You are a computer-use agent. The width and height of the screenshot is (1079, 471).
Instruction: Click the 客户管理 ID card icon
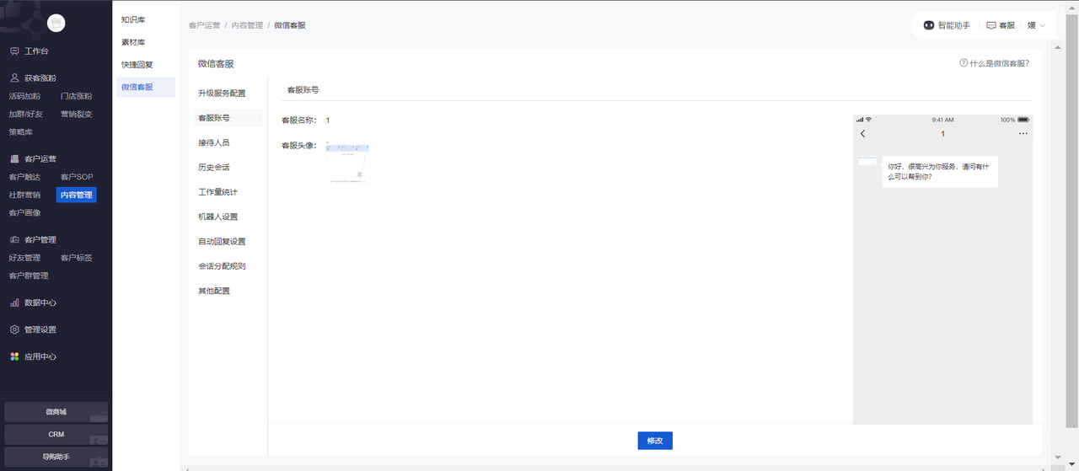coord(14,239)
